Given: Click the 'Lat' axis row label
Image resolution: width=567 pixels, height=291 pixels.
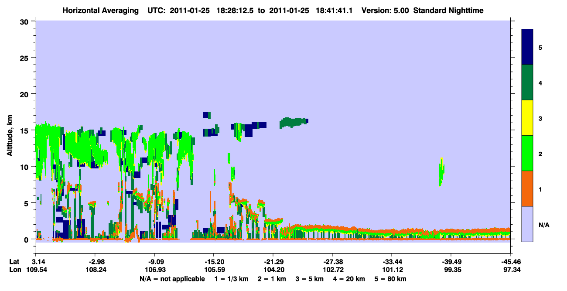Looking at the screenshot, I should click(x=14, y=262).
